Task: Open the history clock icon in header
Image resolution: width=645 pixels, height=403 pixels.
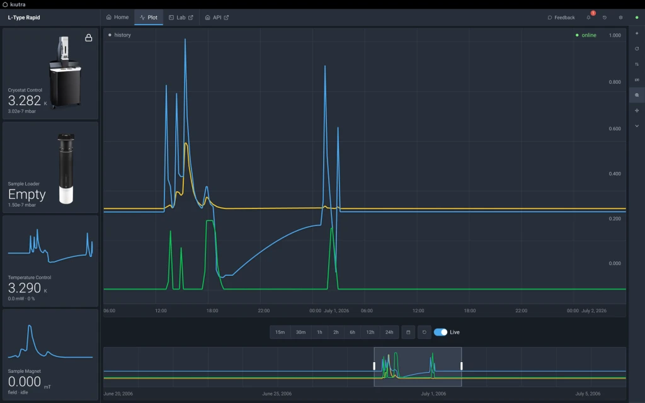Action: (x=604, y=17)
